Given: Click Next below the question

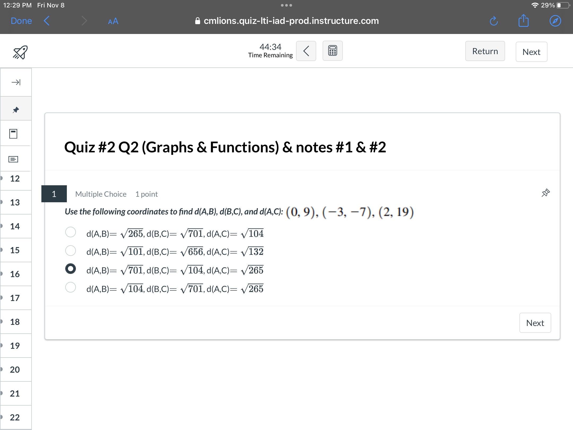Looking at the screenshot, I should [x=535, y=323].
